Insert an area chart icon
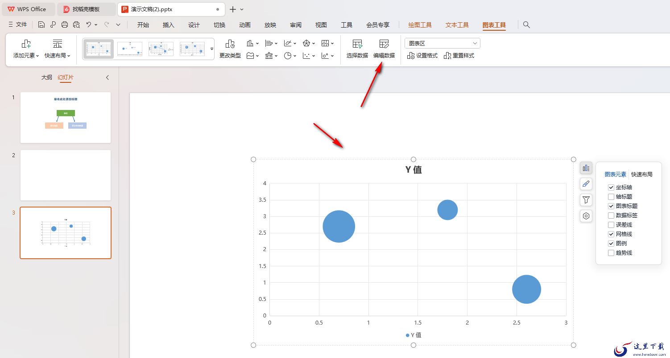The width and height of the screenshot is (670, 358). pos(250,56)
